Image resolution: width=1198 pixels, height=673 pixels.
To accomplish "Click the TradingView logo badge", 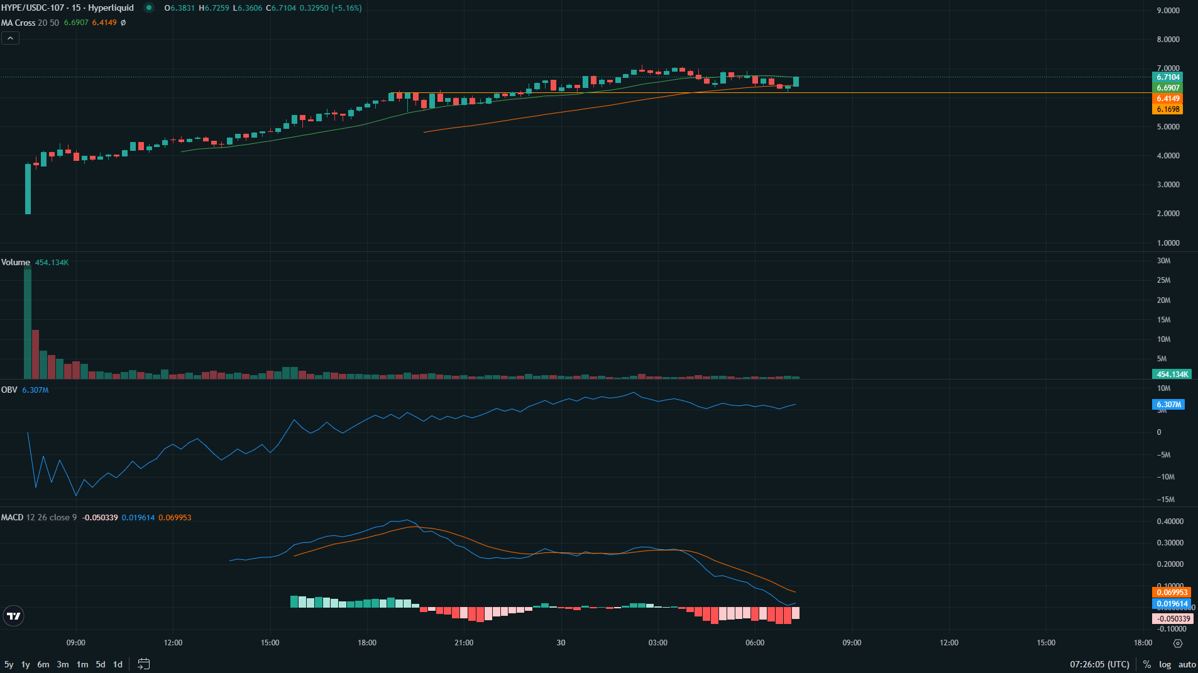I will (x=14, y=616).
